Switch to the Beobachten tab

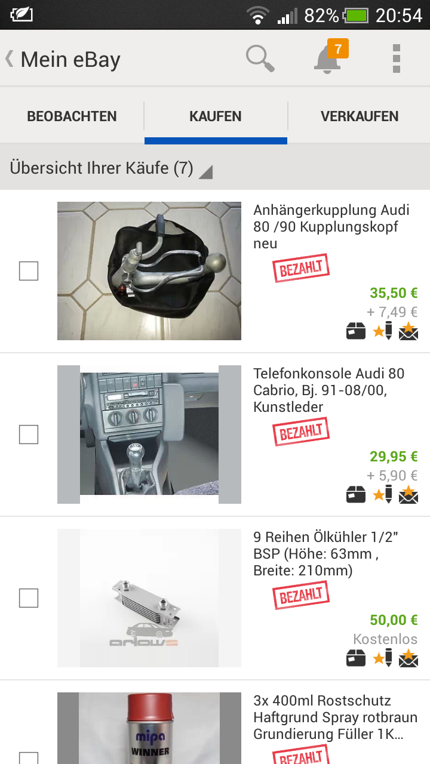pyautogui.click(x=72, y=116)
